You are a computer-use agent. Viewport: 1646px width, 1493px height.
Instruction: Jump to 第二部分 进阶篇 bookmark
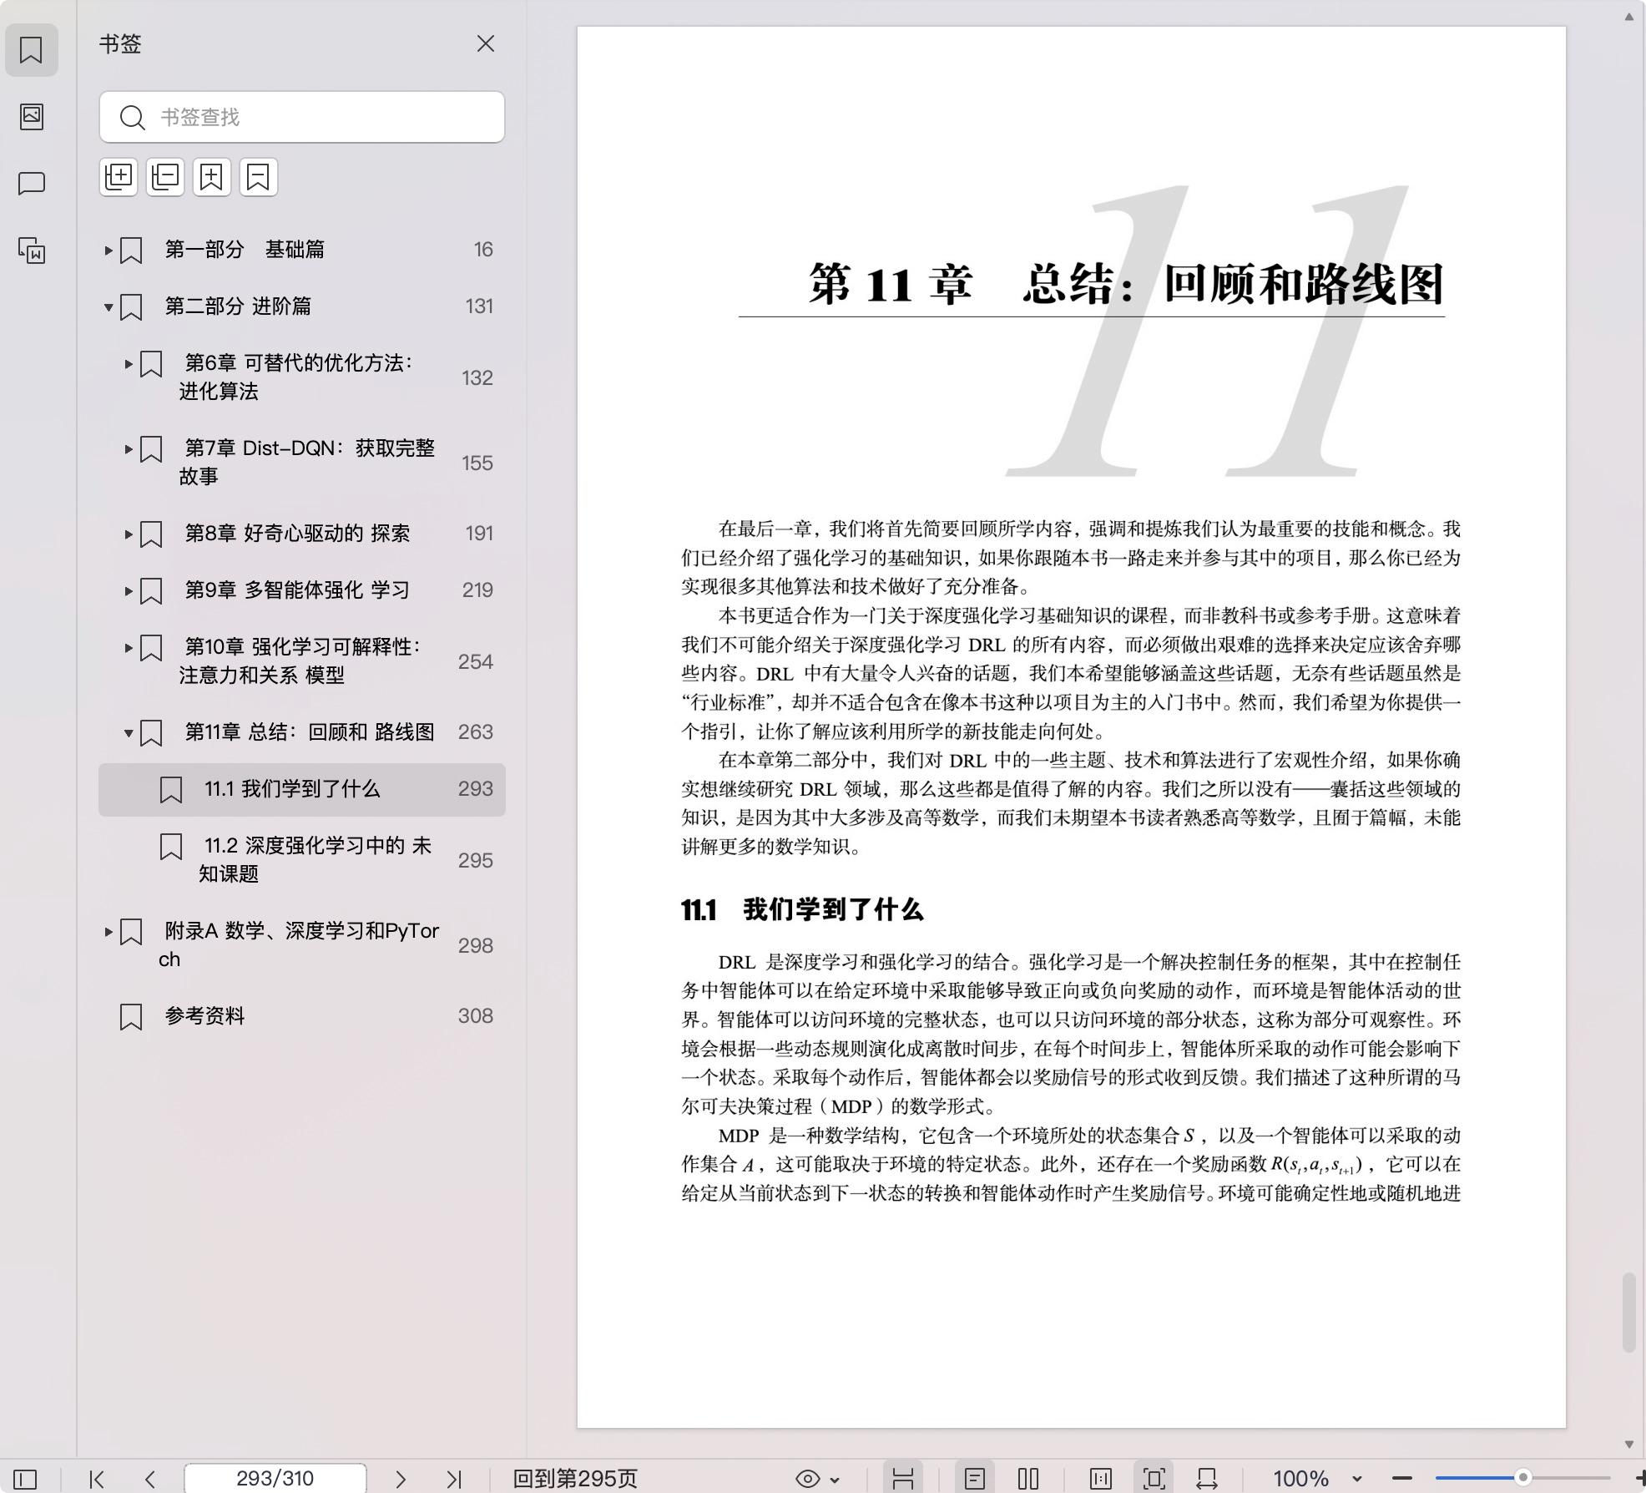click(301, 306)
